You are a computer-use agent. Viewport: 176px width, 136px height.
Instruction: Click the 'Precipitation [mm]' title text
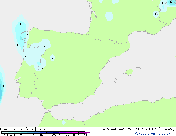(18, 129)
